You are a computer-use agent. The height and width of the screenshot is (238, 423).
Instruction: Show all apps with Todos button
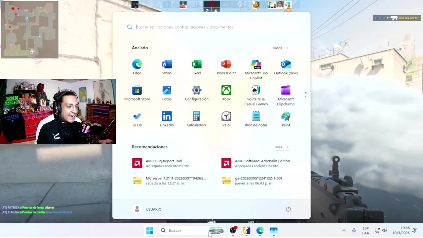click(x=280, y=48)
